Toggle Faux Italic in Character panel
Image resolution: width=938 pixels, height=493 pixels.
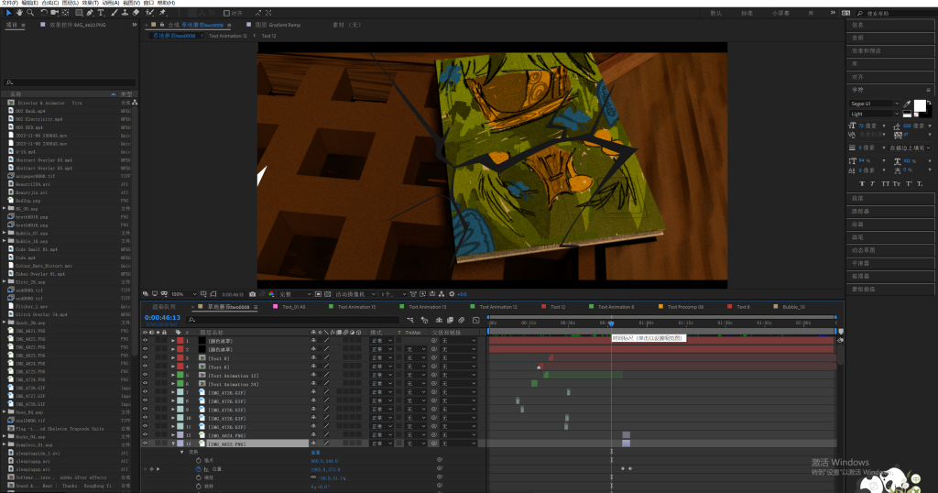click(x=872, y=183)
